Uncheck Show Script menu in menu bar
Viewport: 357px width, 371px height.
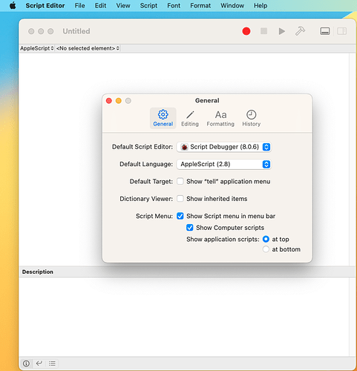[x=180, y=216]
